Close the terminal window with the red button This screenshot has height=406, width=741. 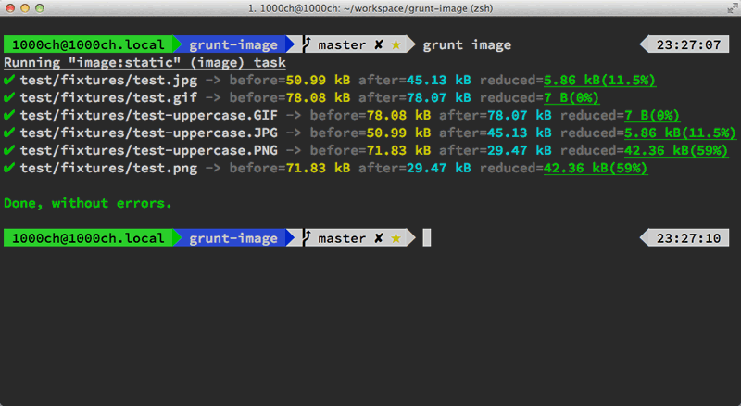click(13, 10)
